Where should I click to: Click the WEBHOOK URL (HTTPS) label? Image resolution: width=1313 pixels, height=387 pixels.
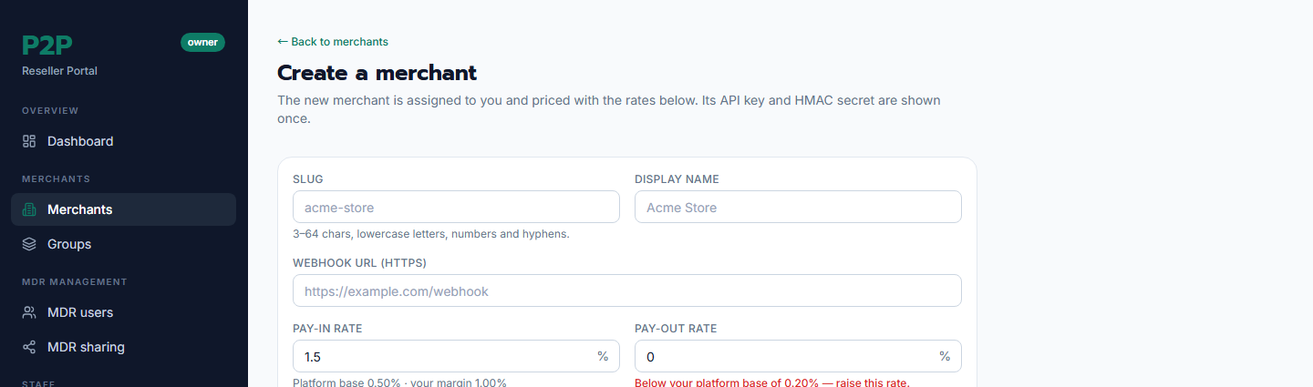click(359, 263)
